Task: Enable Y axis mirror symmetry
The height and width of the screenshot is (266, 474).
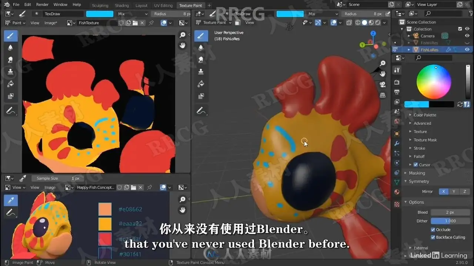Action: pyautogui.click(x=454, y=192)
